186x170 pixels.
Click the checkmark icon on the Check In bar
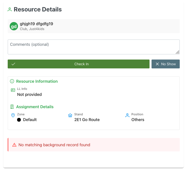pos(13,64)
